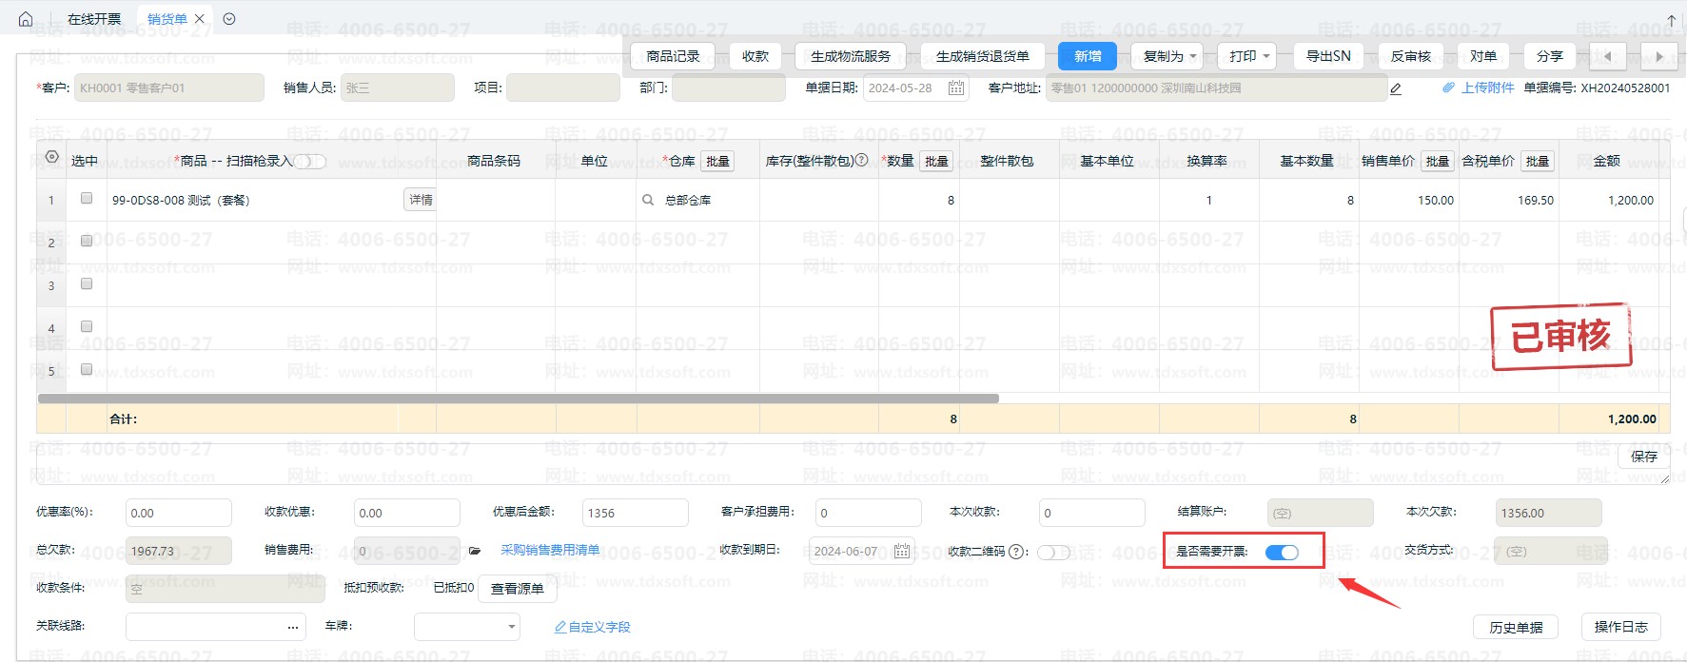Click search icon in 仓库 cell
The height and width of the screenshot is (662, 1687).
[x=648, y=200]
